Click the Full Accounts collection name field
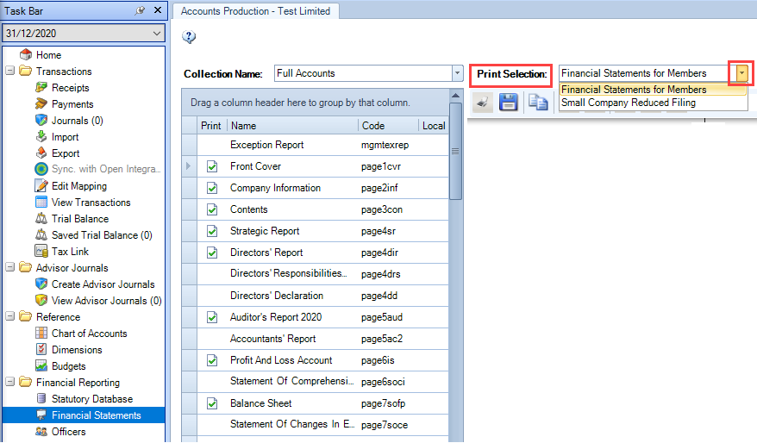This screenshot has height=443, width=757. [363, 73]
